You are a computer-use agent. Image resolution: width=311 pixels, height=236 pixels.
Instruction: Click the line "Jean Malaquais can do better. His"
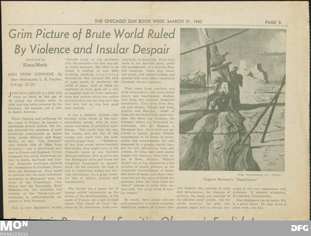(261, 200)
